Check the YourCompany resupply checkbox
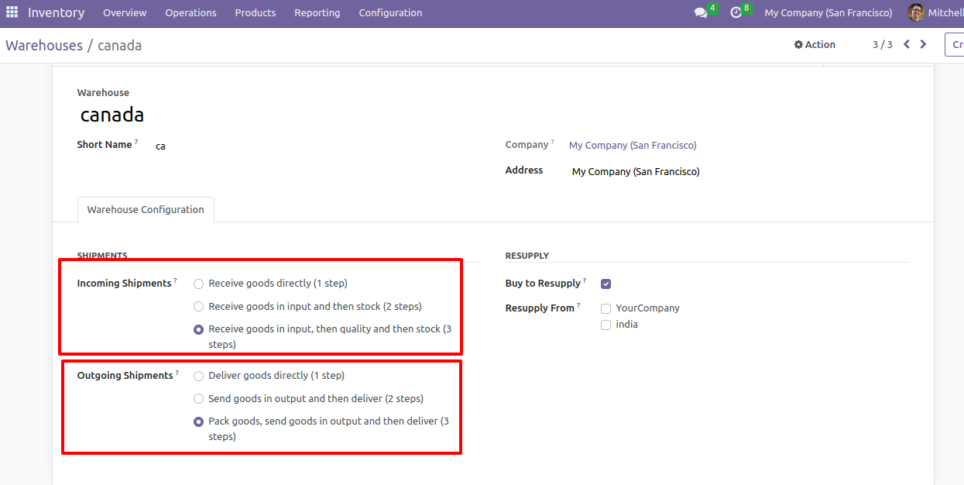This screenshot has height=485, width=964. coord(606,308)
